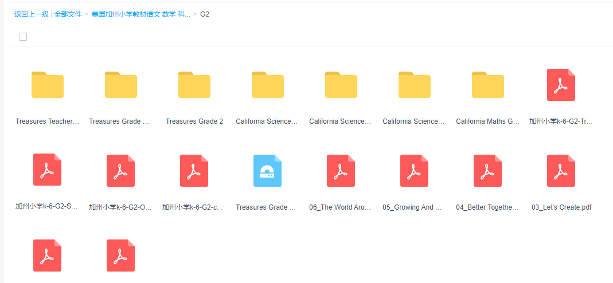613x283 pixels.
Task: Open the 加州小学k-6-G2-c PDF icon
Action: 194,171
